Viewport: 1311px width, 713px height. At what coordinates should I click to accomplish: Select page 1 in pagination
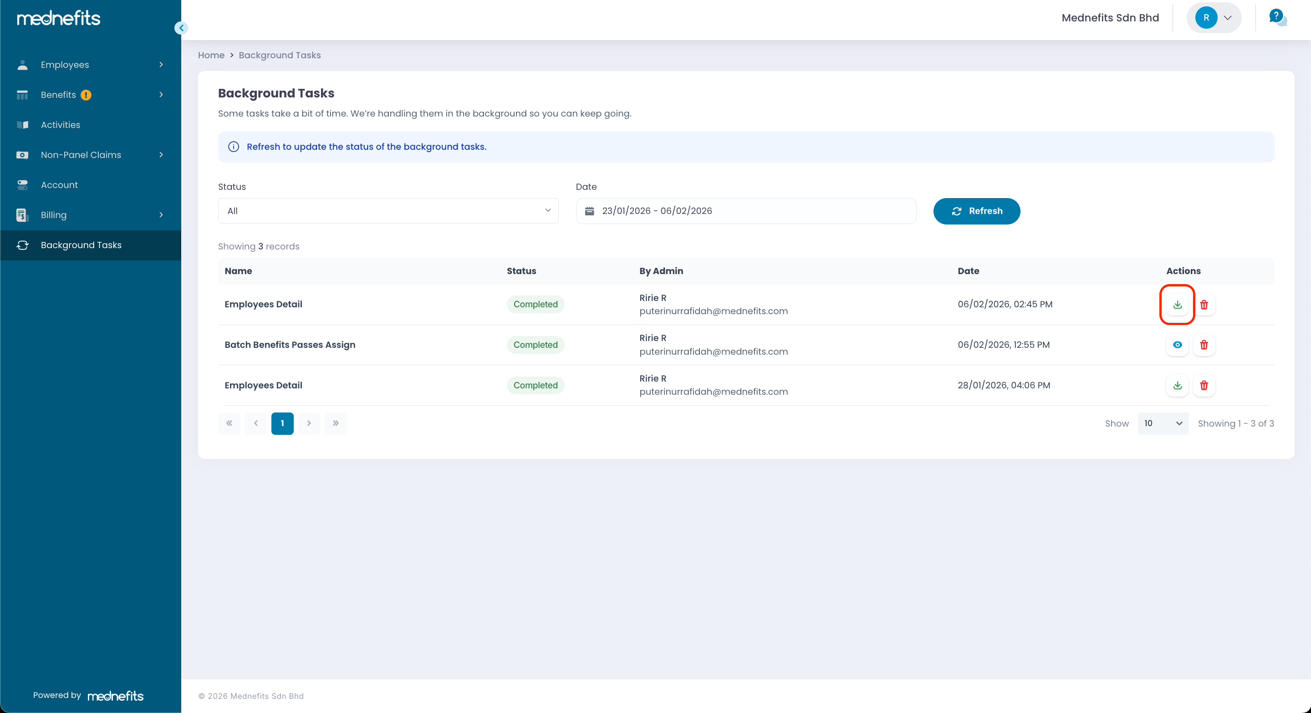tap(282, 423)
